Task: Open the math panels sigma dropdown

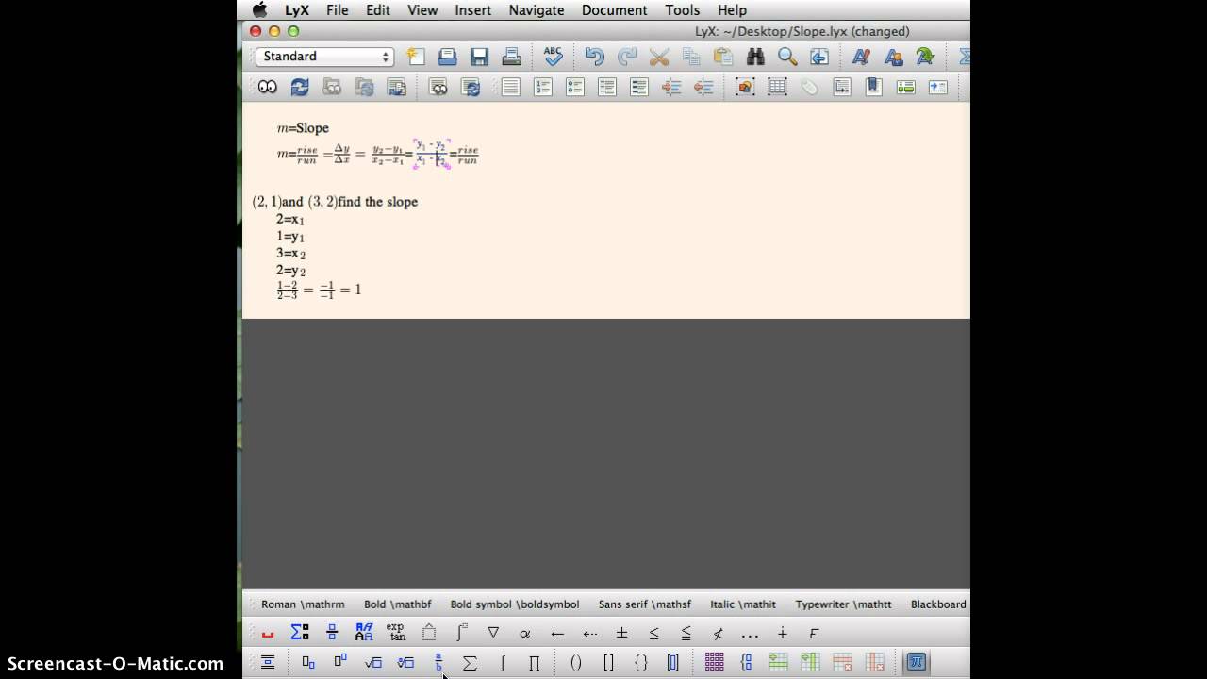Action: 300,633
